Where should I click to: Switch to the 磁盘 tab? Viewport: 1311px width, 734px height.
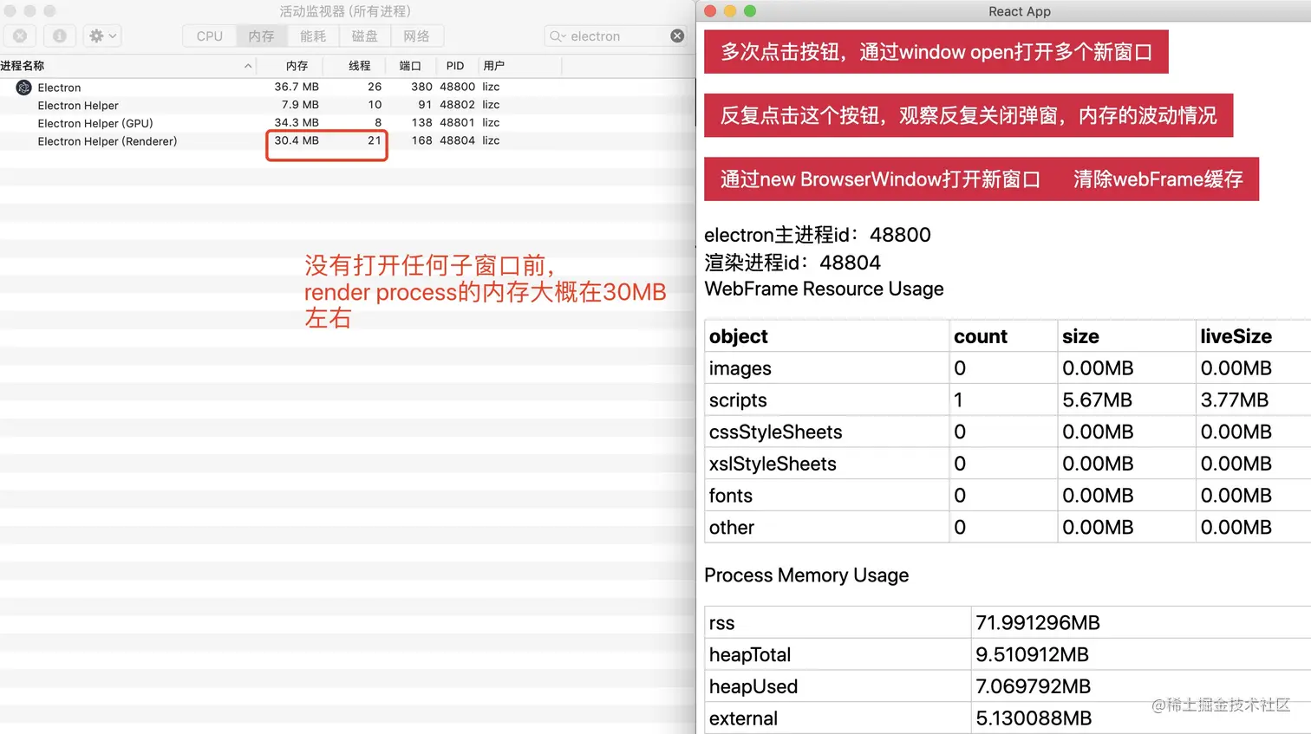tap(365, 36)
